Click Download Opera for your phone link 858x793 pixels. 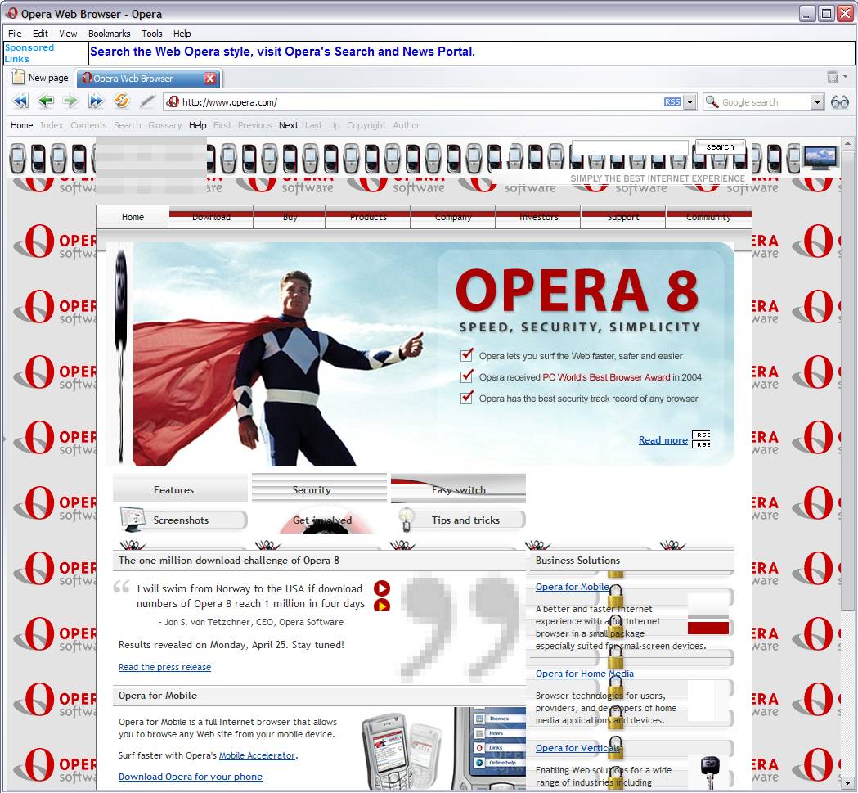tap(190, 776)
